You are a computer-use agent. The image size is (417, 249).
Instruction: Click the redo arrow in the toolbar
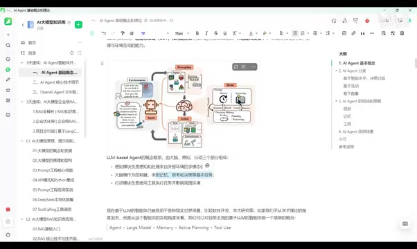click(113, 33)
